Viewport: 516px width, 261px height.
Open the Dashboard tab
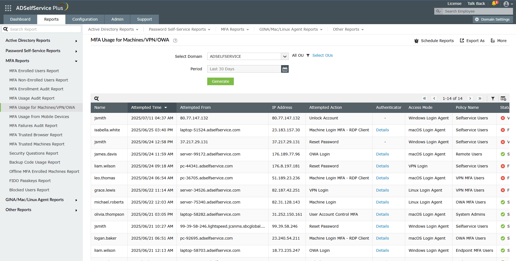(20, 19)
